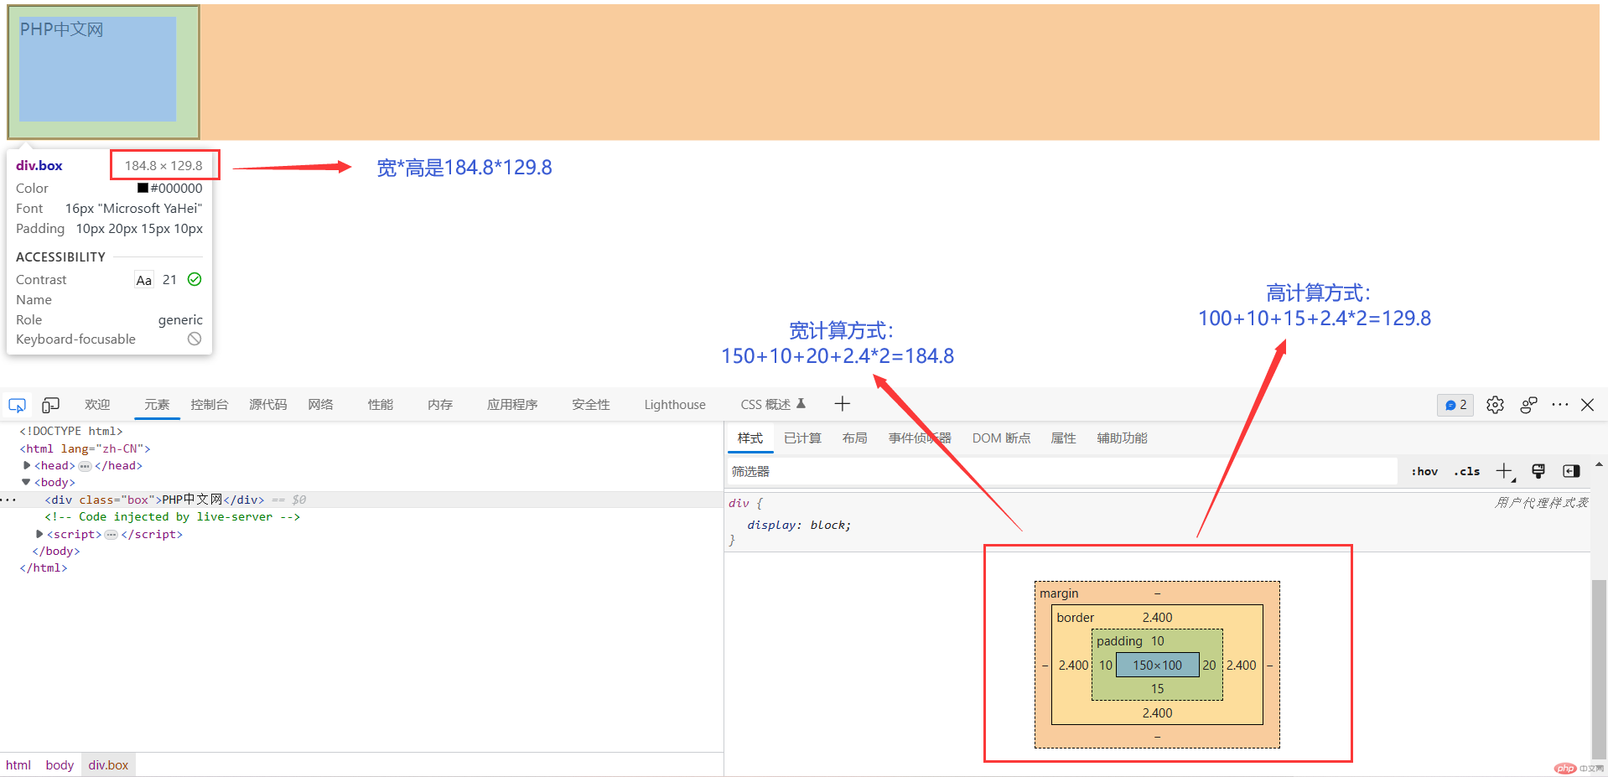Select the 样式 styles subtab

pyautogui.click(x=750, y=438)
